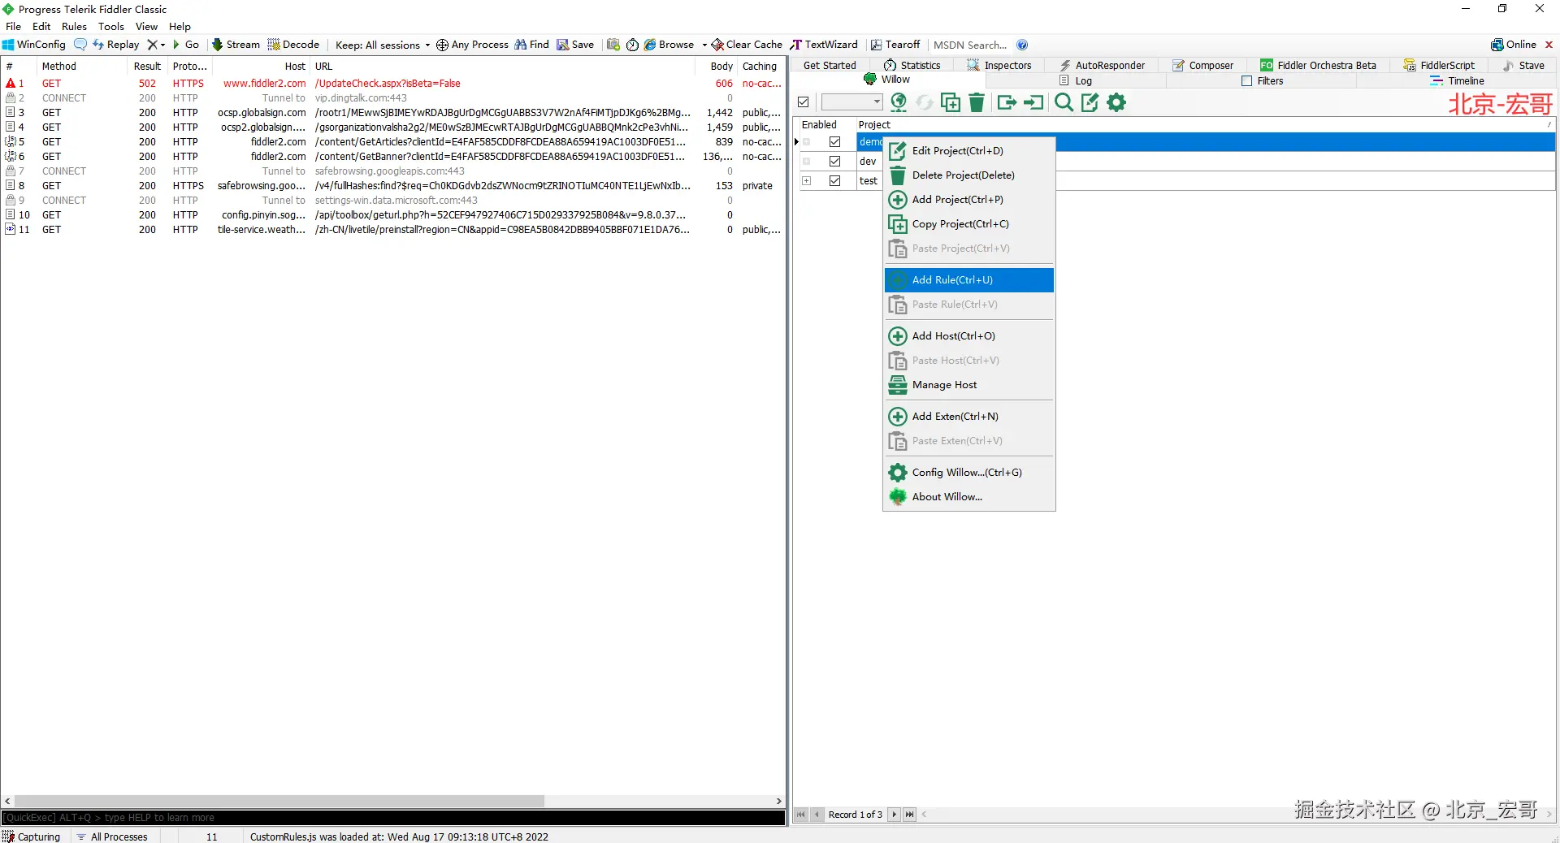Go to next record navigation button
This screenshot has width=1560, height=843.
pos(894,815)
